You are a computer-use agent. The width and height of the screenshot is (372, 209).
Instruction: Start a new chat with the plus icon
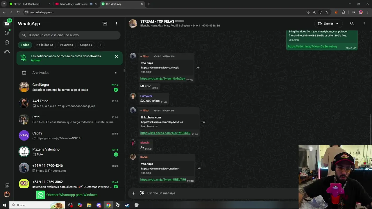point(105,24)
